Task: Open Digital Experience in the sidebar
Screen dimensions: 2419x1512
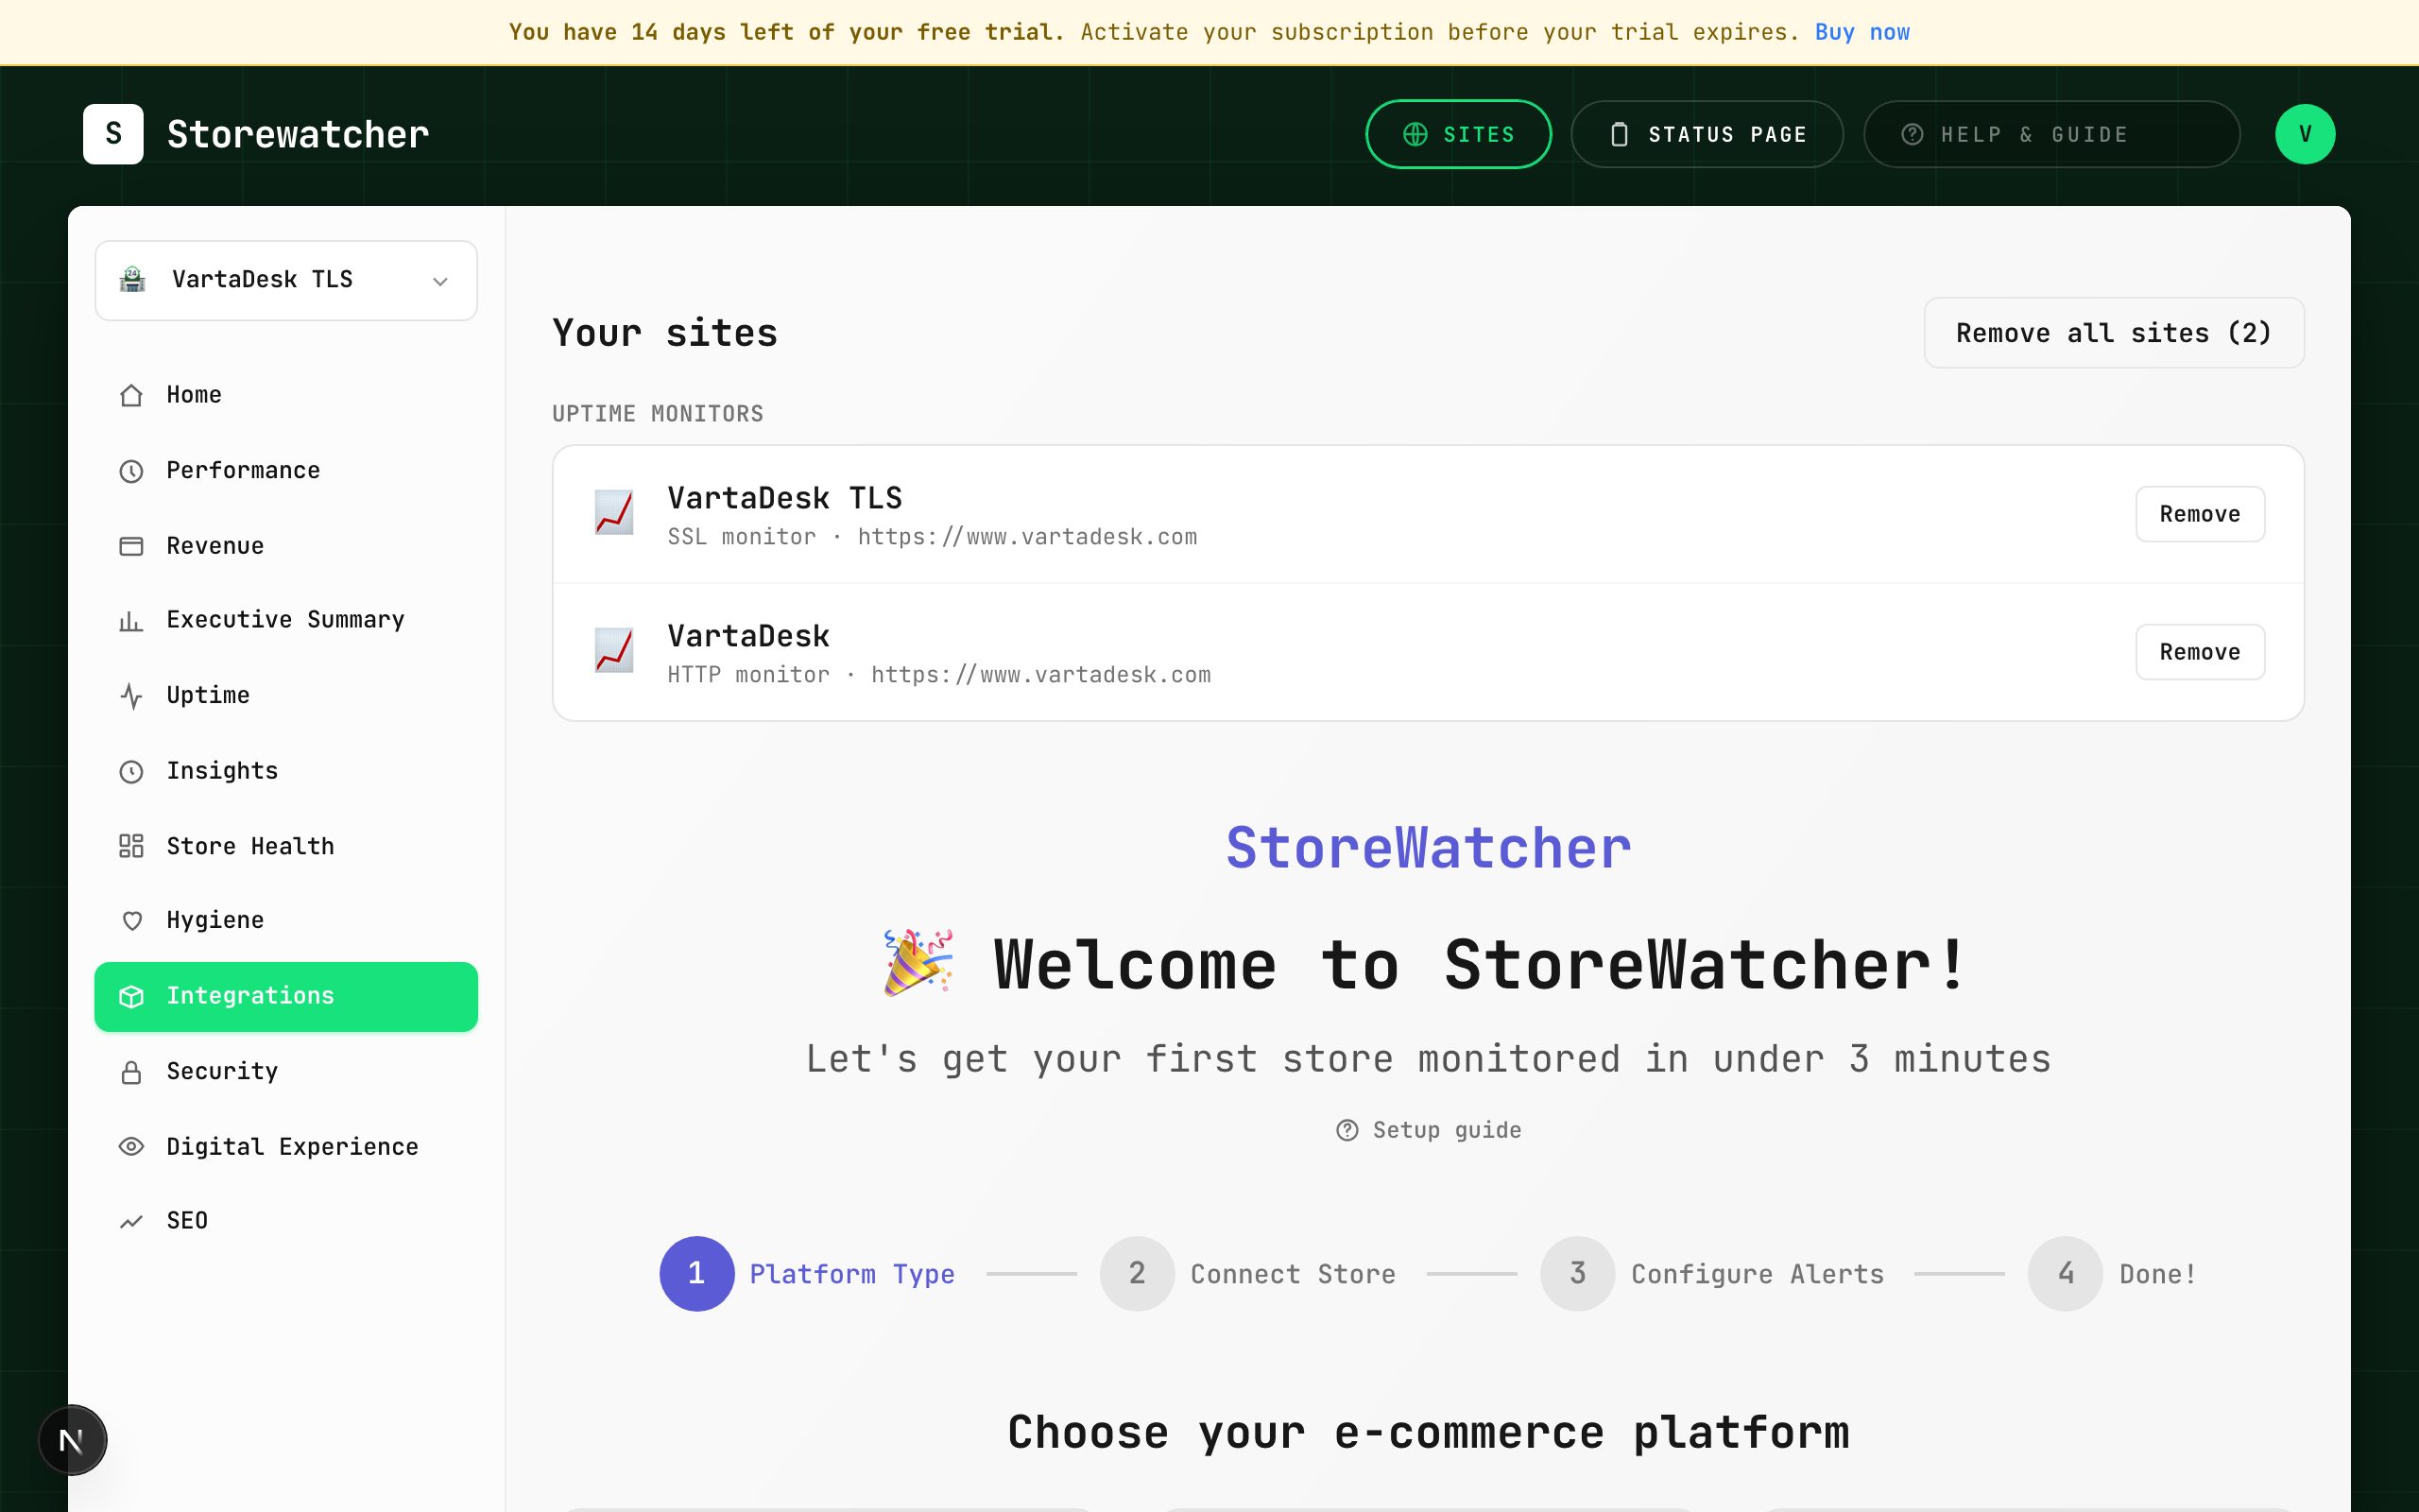Action: click(286, 1146)
